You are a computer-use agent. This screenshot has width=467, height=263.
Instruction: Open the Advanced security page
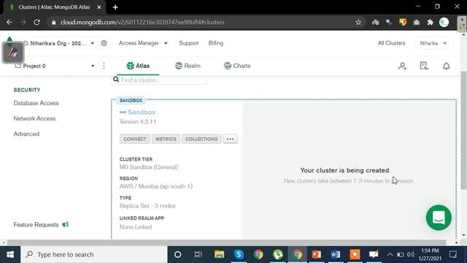point(26,134)
